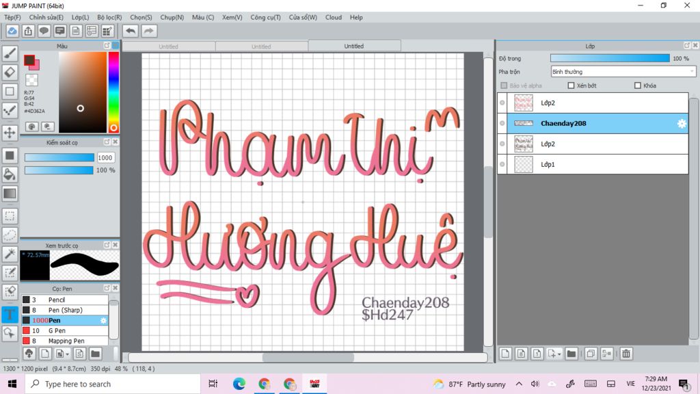
Task: Adjust the Độ trong opacity slider
Action: point(610,58)
